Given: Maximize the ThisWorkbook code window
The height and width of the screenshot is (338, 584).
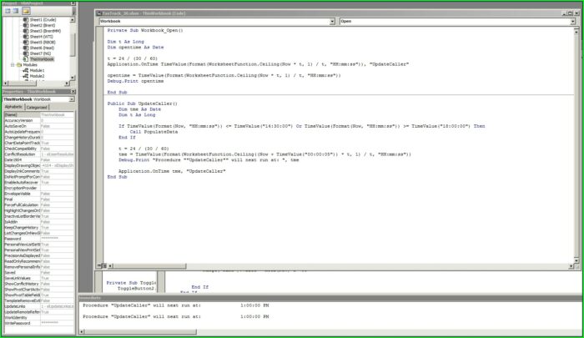Looking at the screenshot, I should tap(570, 13).
